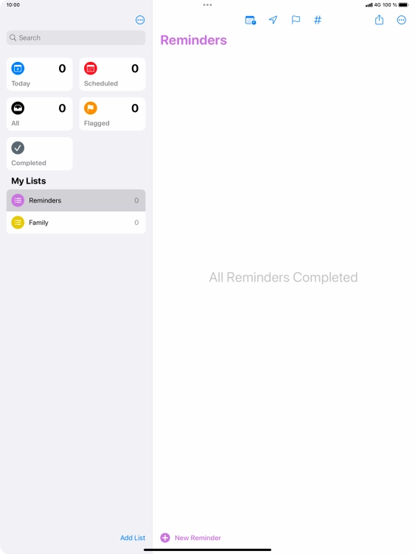Open the share icon
415x554 pixels.
[x=379, y=20]
